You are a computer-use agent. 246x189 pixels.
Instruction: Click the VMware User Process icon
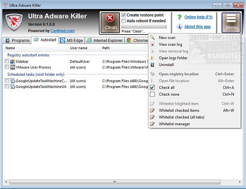pyautogui.click(x=13, y=67)
